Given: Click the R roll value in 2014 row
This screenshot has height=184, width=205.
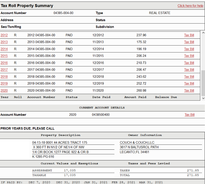Looking at the screenshot, I should pyautogui.click(x=15, y=49).
